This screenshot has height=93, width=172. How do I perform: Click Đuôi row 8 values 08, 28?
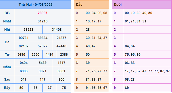[130, 79]
